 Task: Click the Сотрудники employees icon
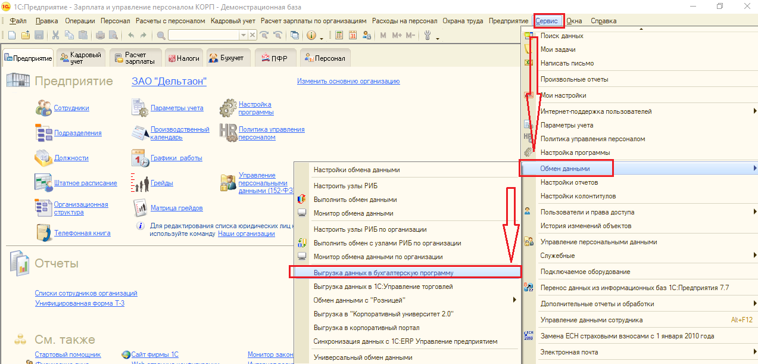coord(43,108)
